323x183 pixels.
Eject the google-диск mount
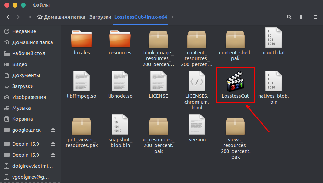53,130
